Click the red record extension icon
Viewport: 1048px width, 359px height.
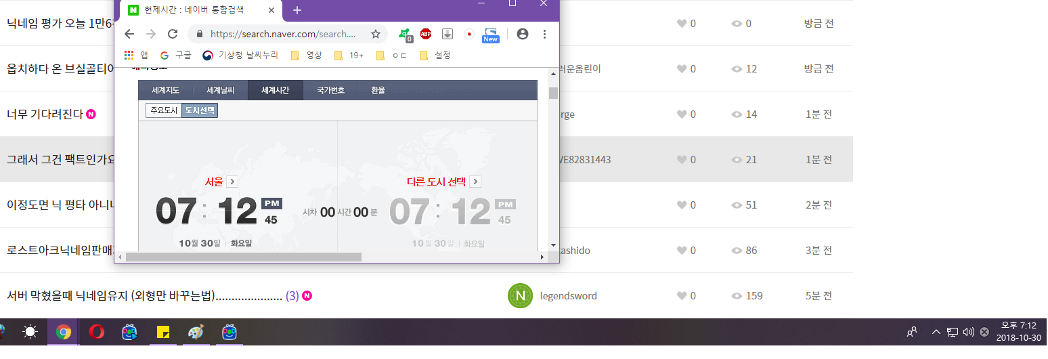tap(468, 34)
